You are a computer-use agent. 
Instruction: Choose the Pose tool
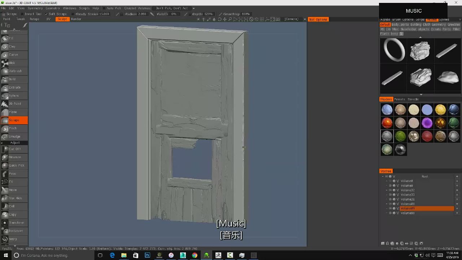pos(14,173)
